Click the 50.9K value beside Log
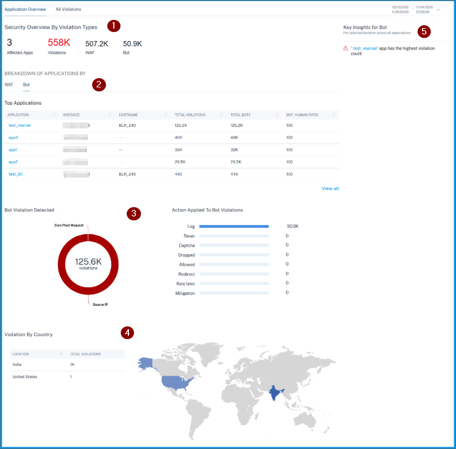The image size is (456, 449). click(292, 226)
